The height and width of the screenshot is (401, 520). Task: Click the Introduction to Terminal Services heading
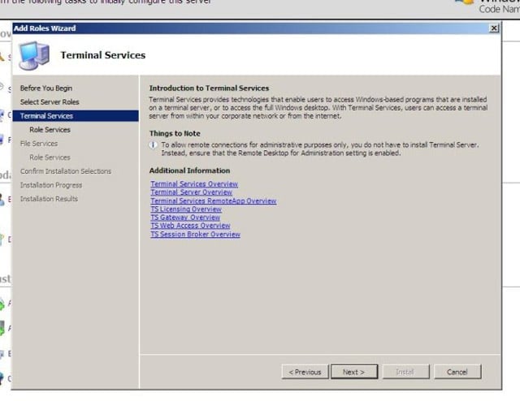(x=210, y=88)
